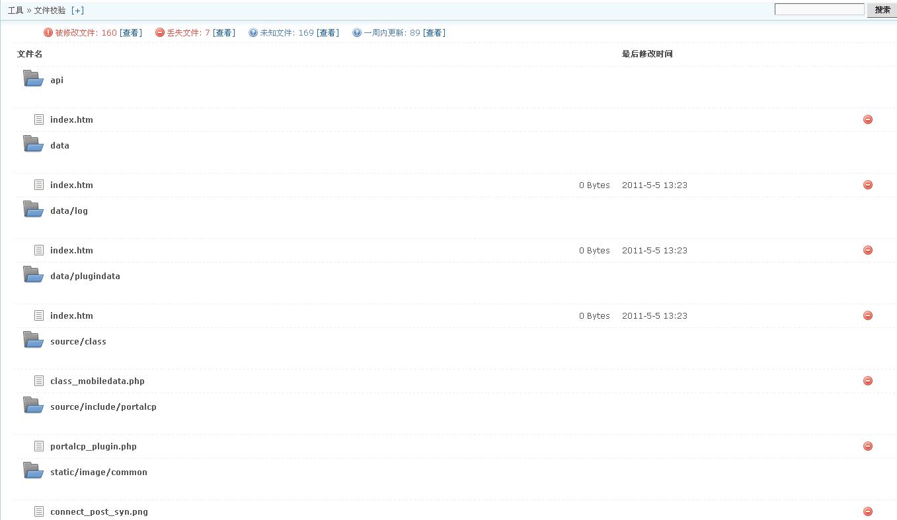Click red missing icon on data/log's index.htm row

click(868, 250)
